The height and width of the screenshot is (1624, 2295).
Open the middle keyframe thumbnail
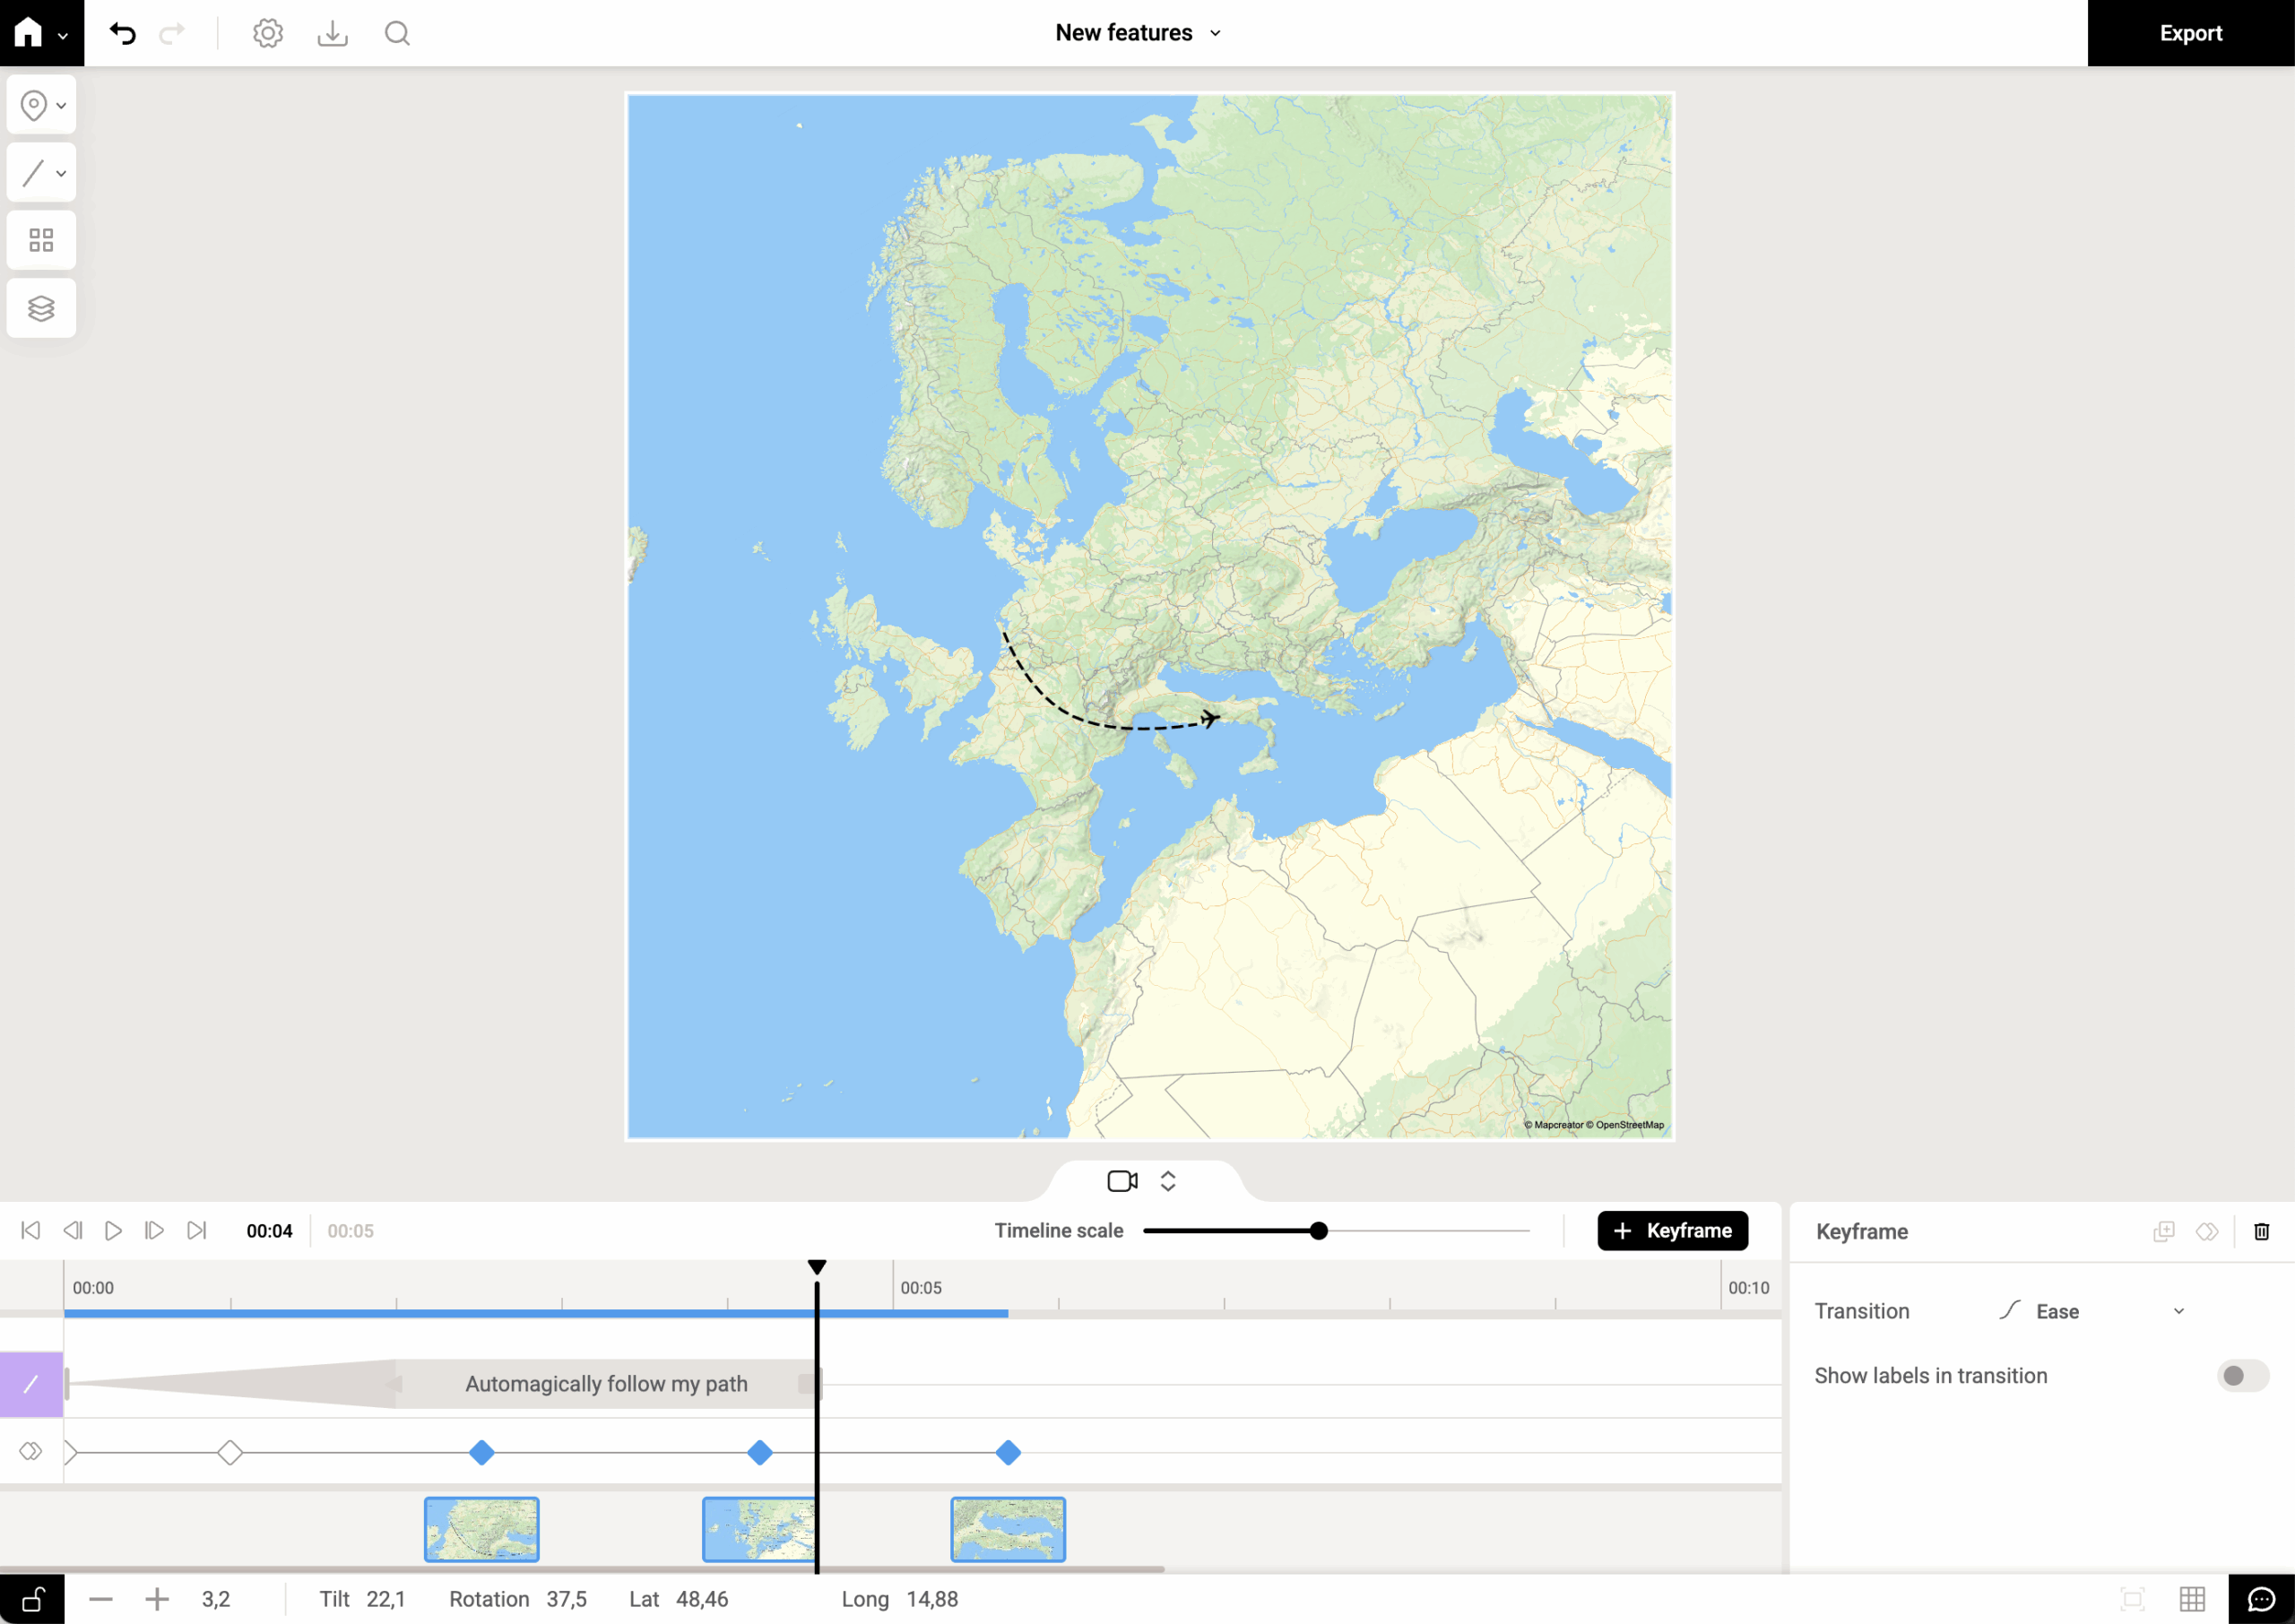(x=759, y=1529)
